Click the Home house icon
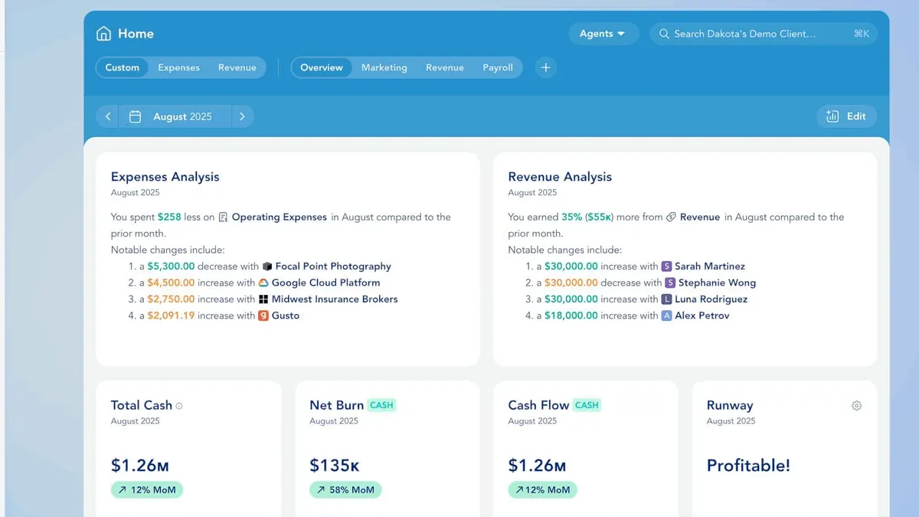The height and width of the screenshot is (517, 919). pyautogui.click(x=103, y=34)
